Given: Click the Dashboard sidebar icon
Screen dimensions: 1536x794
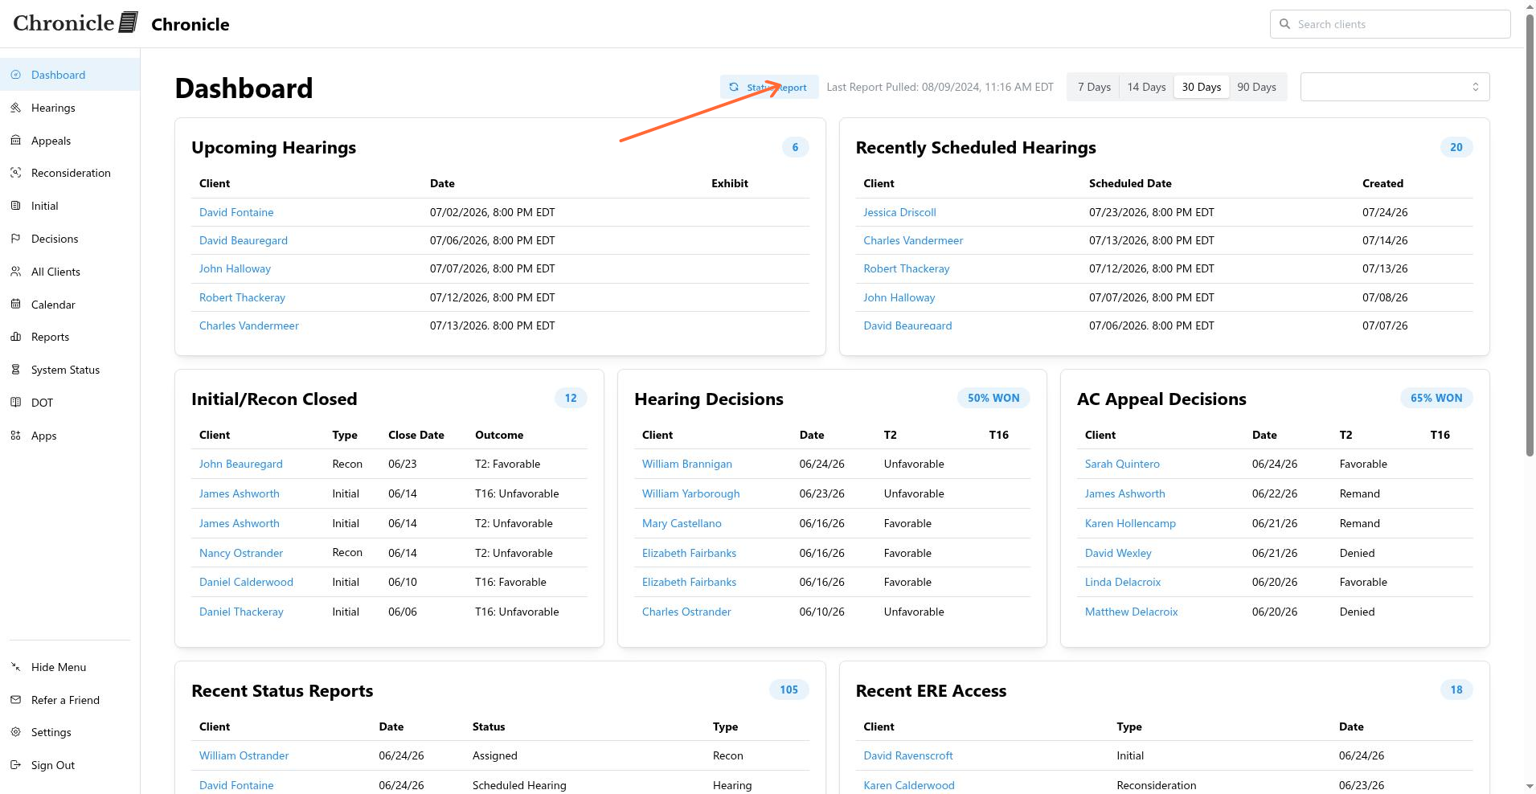Looking at the screenshot, I should click(15, 75).
